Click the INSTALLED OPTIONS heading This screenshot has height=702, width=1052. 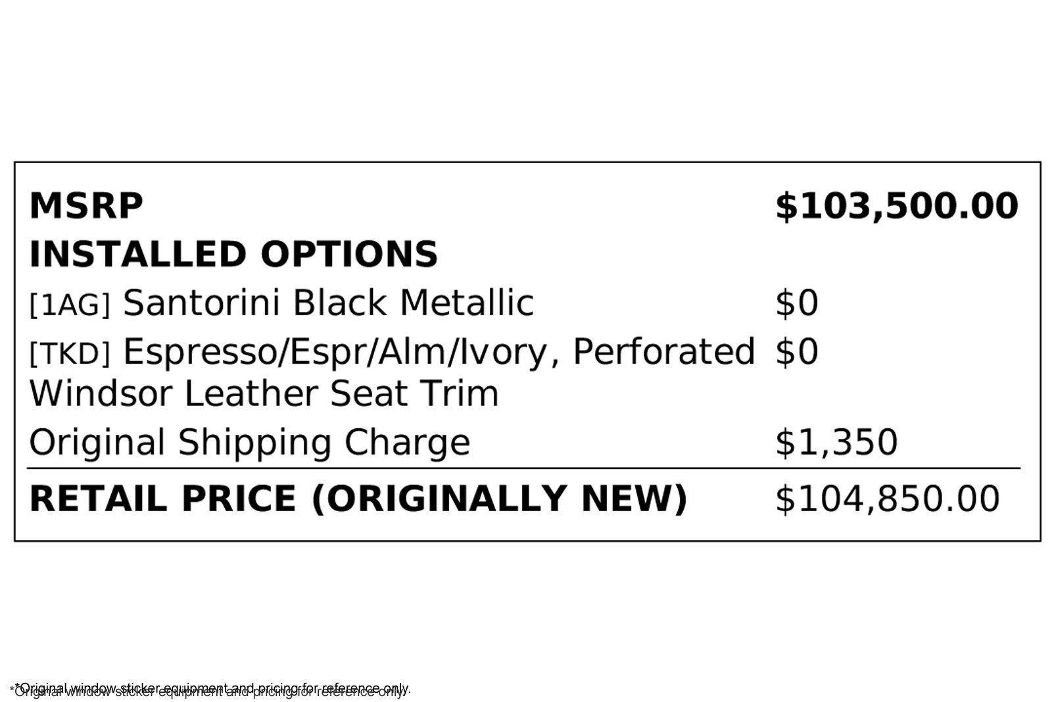pos(233,255)
